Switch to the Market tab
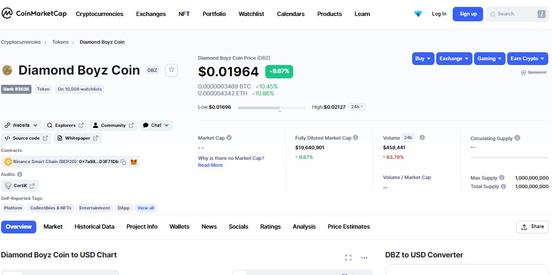The width and height of the screenshot is (552, 275). [x=53, y=227]
